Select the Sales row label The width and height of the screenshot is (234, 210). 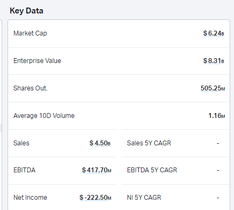(x=21, y=143)
